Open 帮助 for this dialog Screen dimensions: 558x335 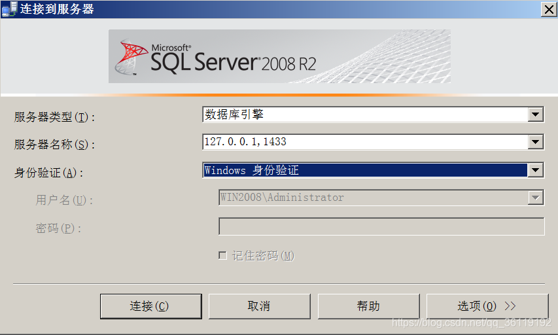[369, 306]
